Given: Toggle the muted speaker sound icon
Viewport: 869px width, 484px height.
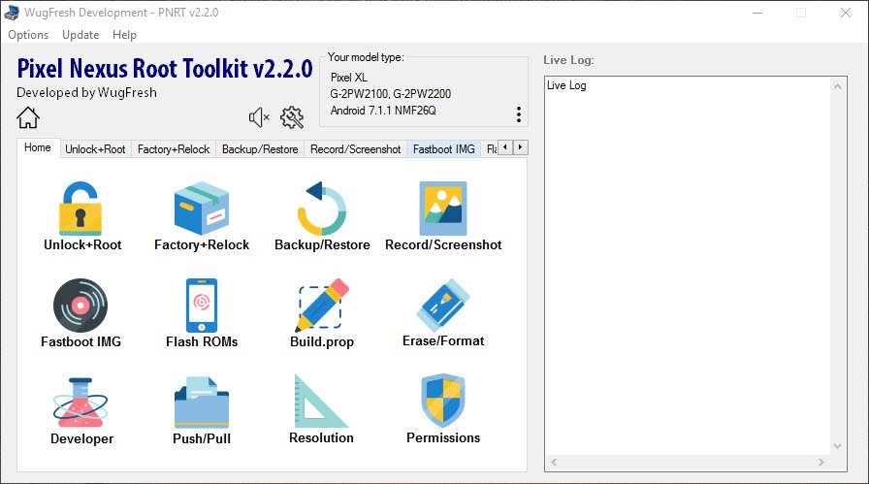Looking at the screenshot, I should click(259, 117).
